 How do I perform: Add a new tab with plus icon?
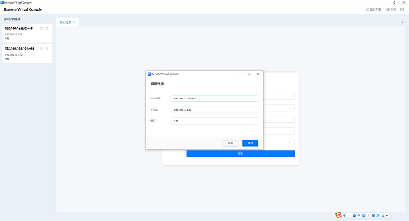coord(402,22)
